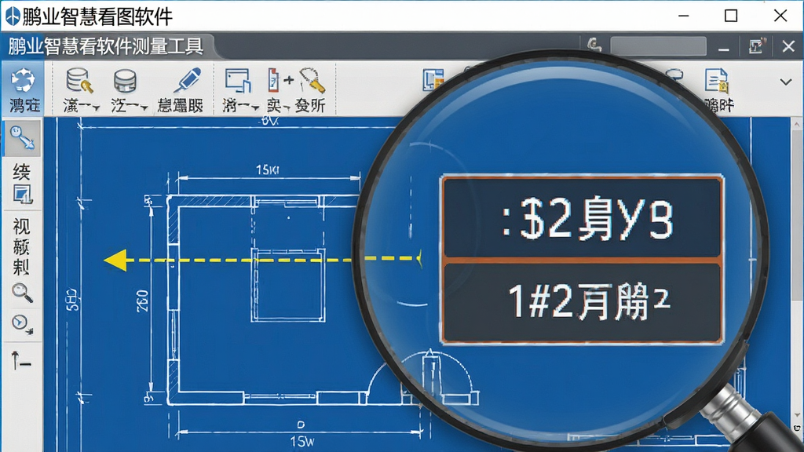Click the gold key pin icon

tap(312, 81)
